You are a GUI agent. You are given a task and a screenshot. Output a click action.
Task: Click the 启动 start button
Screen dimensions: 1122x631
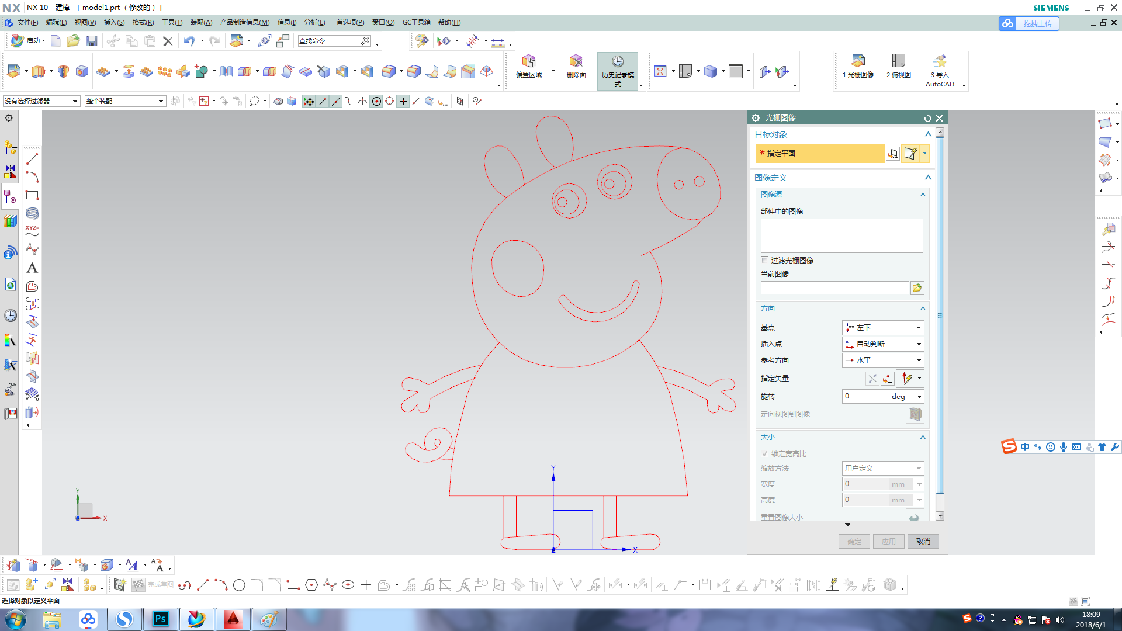point(28,41)
